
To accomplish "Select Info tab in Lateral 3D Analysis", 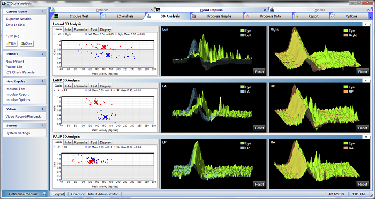I will pos(68,29).
